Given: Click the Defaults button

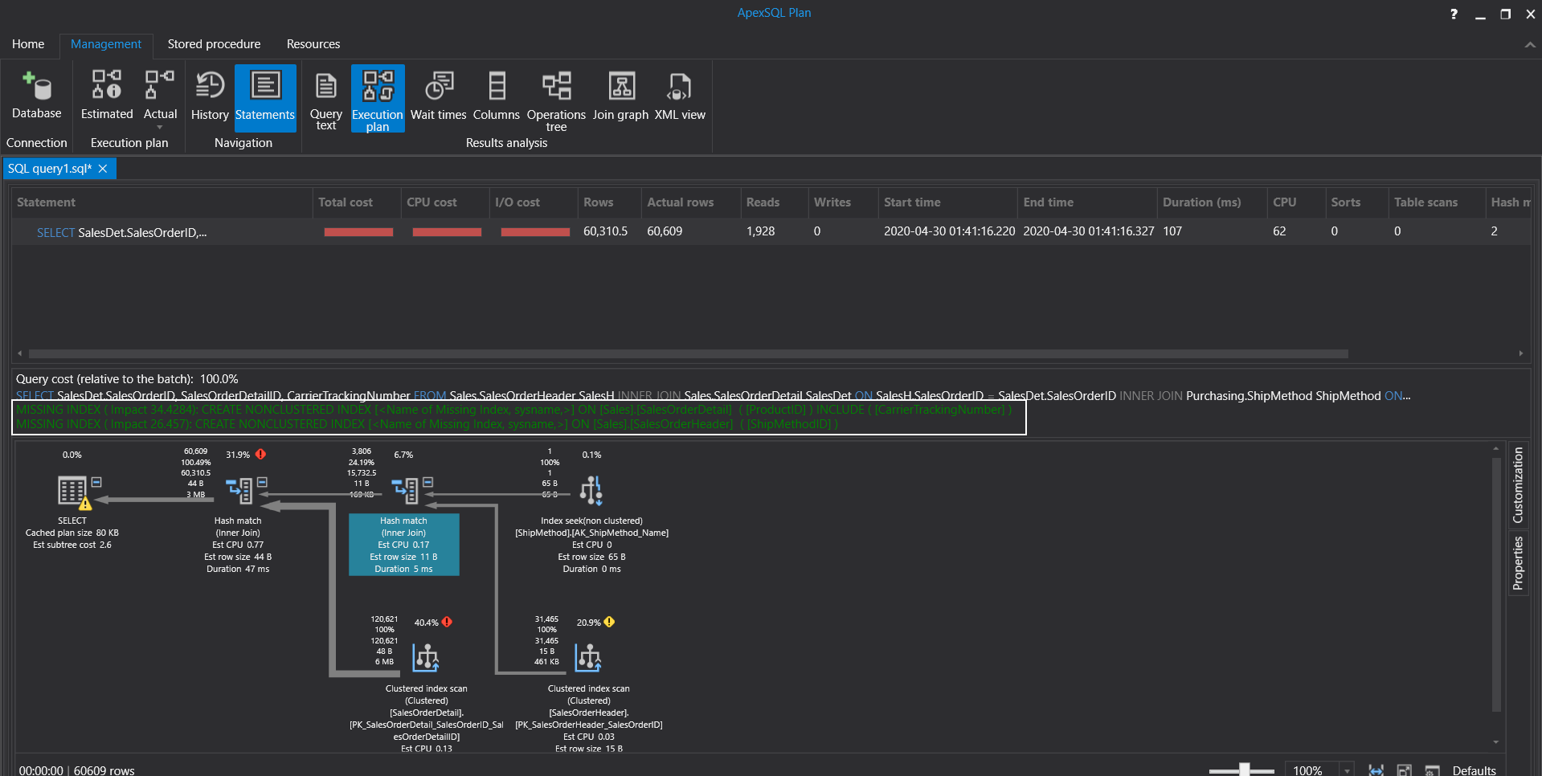Looking at the screenshot, I should coord(1474,770).
